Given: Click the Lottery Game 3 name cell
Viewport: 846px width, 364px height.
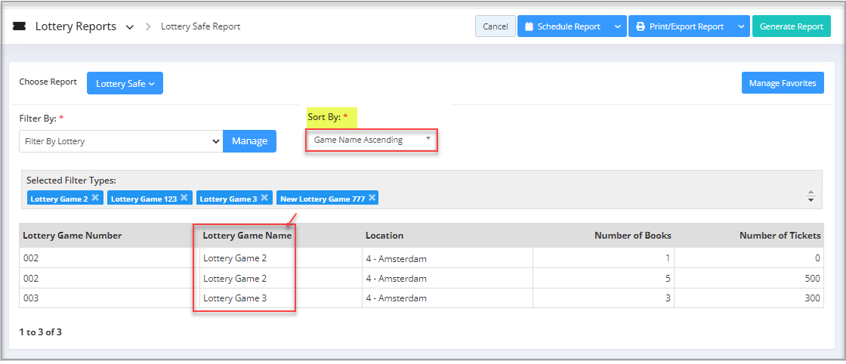Looking at the screenshot, I should coord(235,298).
